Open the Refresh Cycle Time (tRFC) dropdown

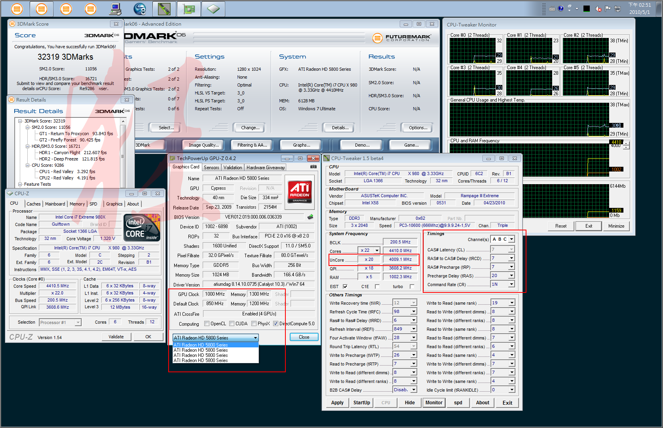[414, 311]
